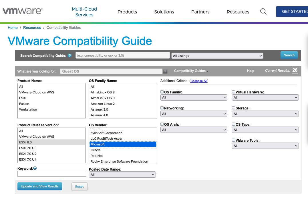Click Update and View Results
This screenshot has width=308, height=198.
click(x=39, y=186)
